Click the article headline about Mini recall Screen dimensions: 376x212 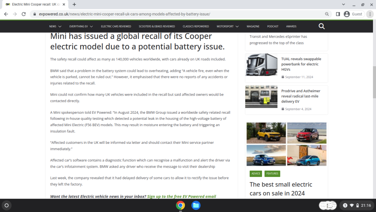pyautogui.click(x=137, y=41)
